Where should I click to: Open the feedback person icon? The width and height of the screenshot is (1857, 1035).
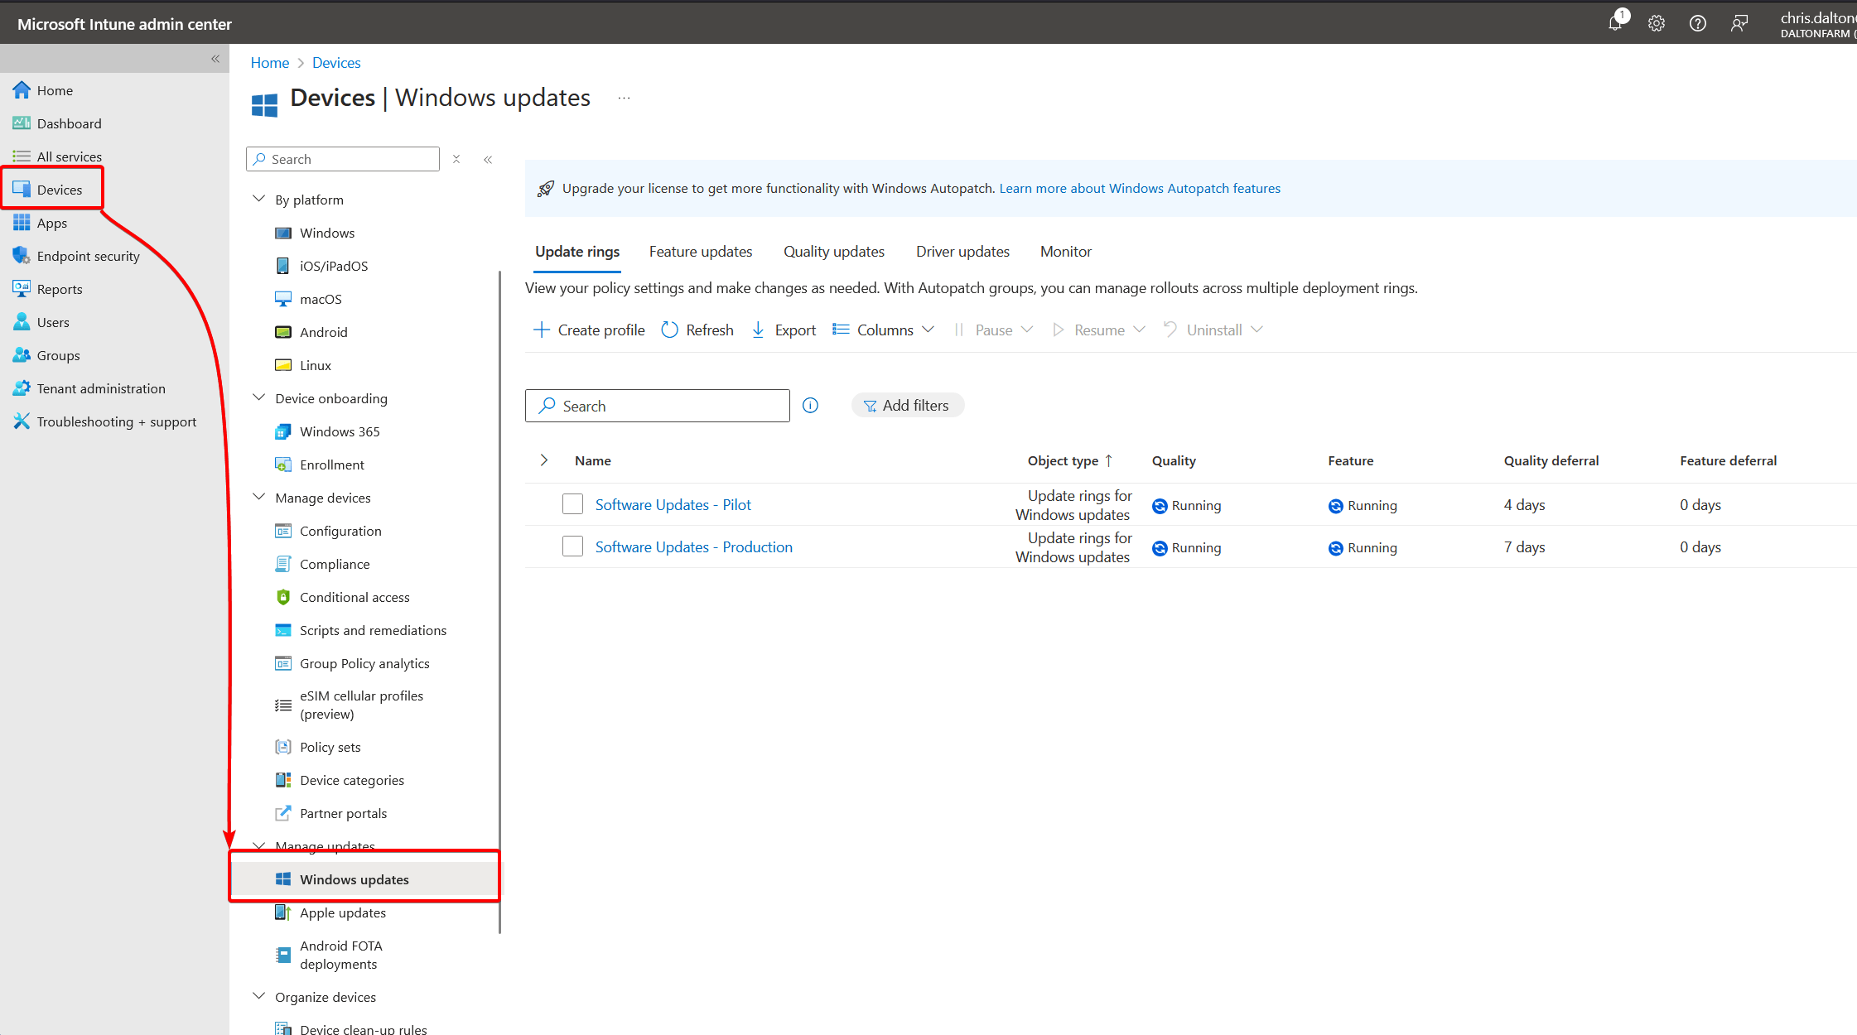click(x=1739, y=23)
